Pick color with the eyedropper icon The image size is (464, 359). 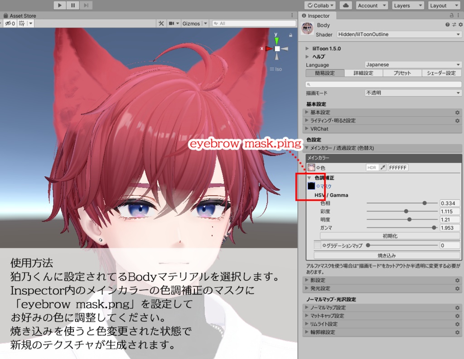382,167
